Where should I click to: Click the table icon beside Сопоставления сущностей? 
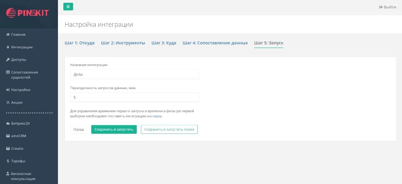pos(8,72)
